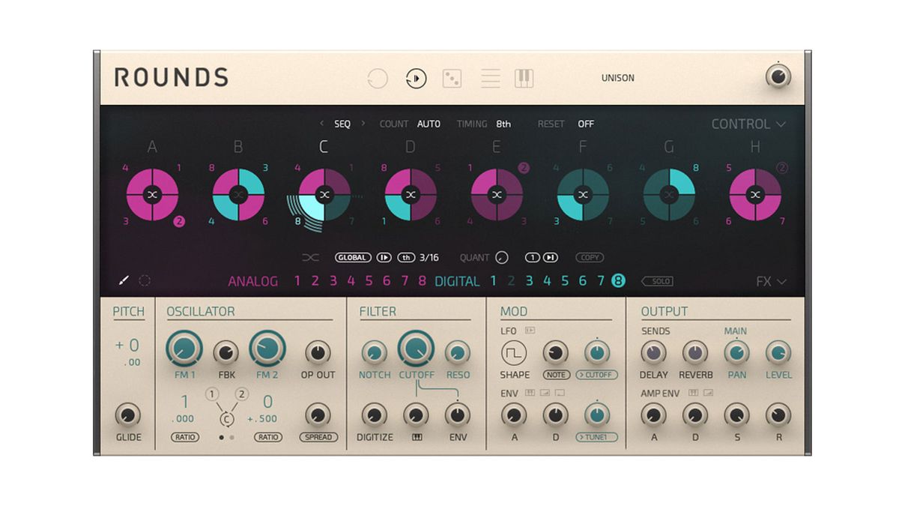Click the skip-to-end icon beside the 1 button
Viewport: 899px width, 506px height.
(550, 258)
